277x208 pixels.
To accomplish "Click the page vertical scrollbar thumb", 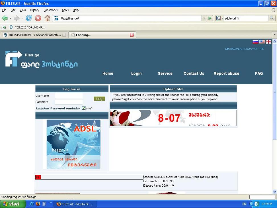I will coord(274,91).
